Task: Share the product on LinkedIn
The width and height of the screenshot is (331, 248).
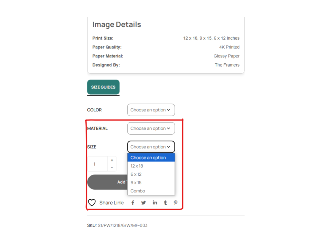Action: pyautogui.click(x=155, y=203)
